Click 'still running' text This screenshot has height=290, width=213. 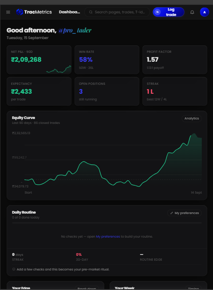88,99
